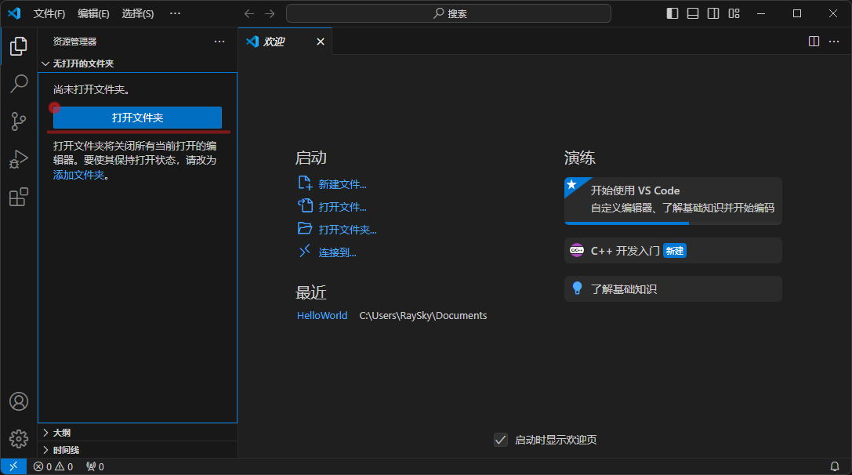Collapse the 无打开的文件夹 section
The height and width of the screenshot is (475, 852).
click(x=138, y=63)
